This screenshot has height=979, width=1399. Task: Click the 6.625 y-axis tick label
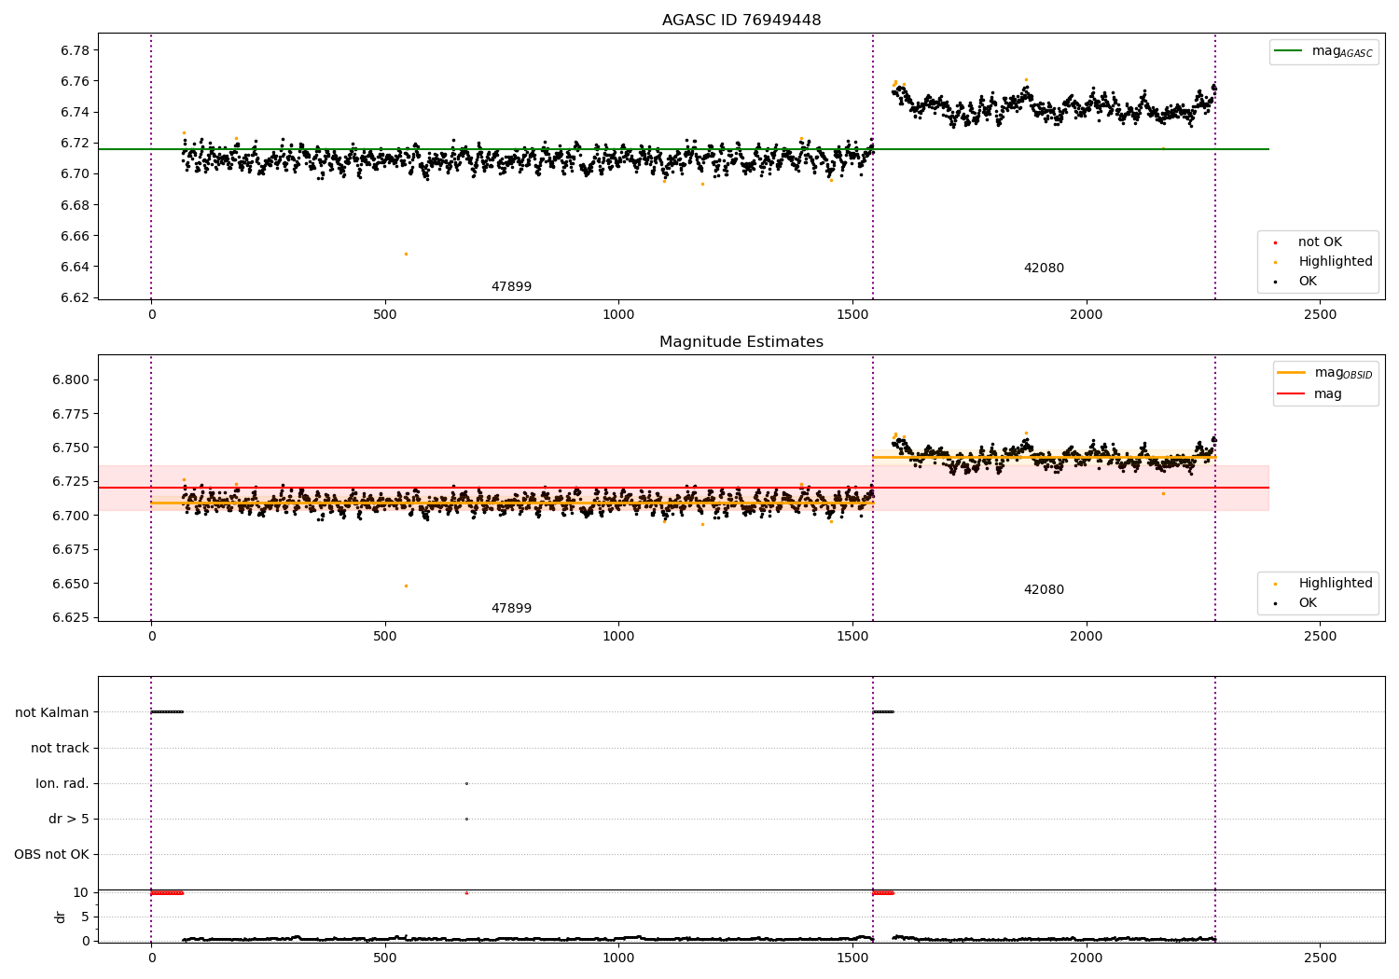(71, 618)
